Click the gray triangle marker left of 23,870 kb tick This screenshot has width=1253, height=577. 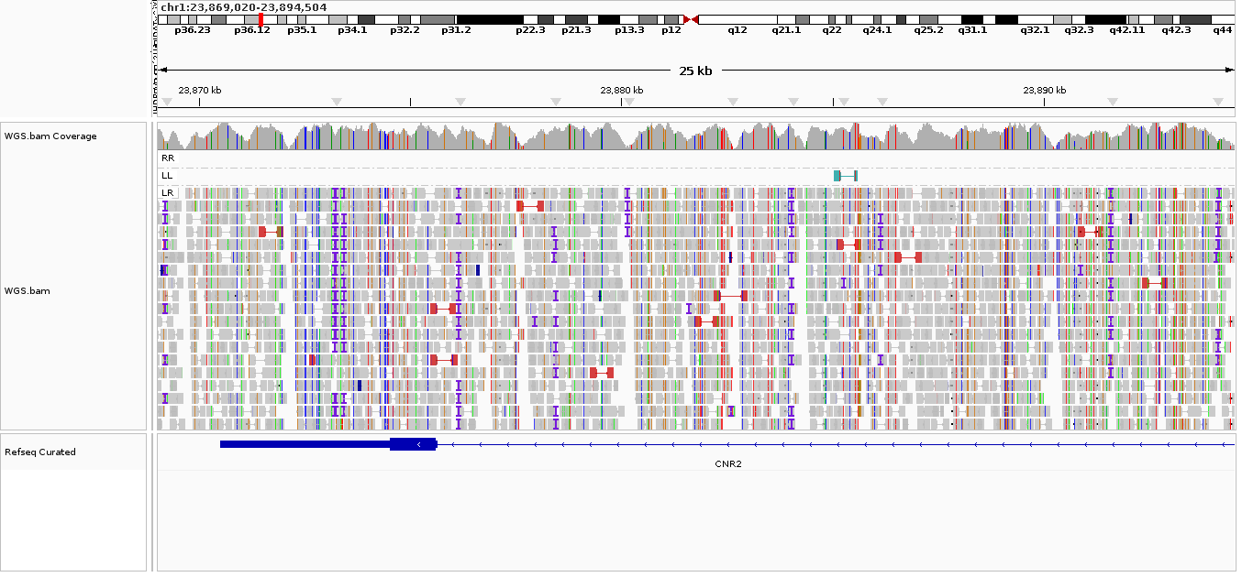click(167, 102)
